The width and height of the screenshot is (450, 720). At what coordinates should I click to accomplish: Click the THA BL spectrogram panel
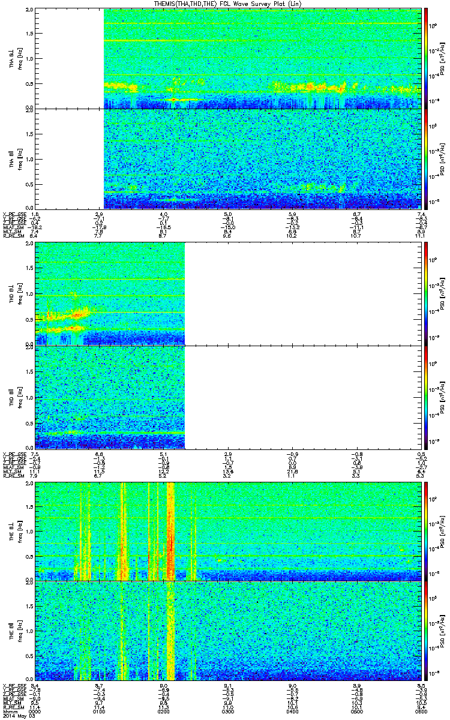pyautogui.click(x=227, y=58)
